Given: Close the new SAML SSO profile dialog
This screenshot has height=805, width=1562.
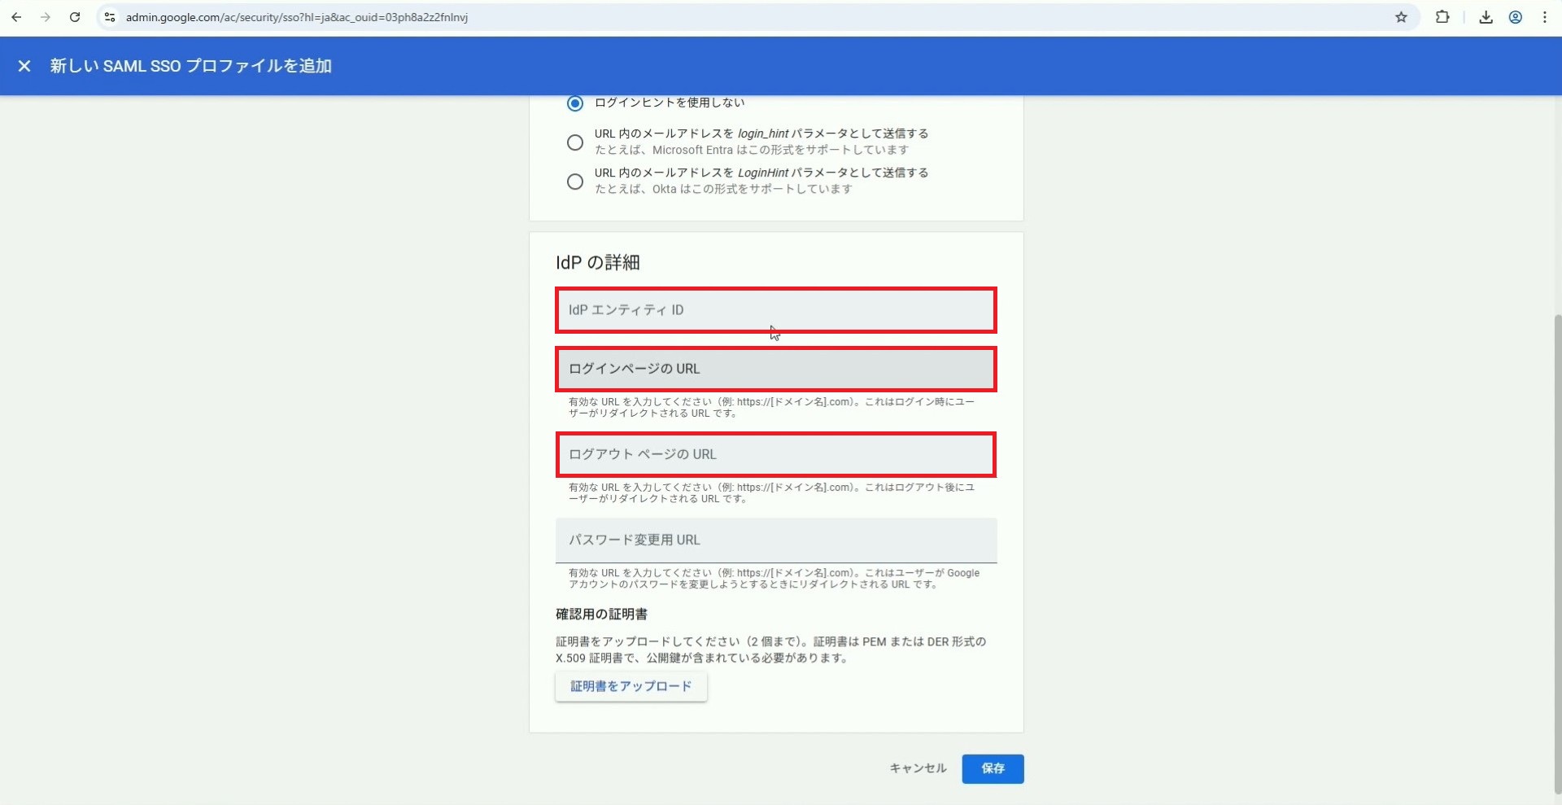Looking at the screenshot, I should [x=24, y=66].
